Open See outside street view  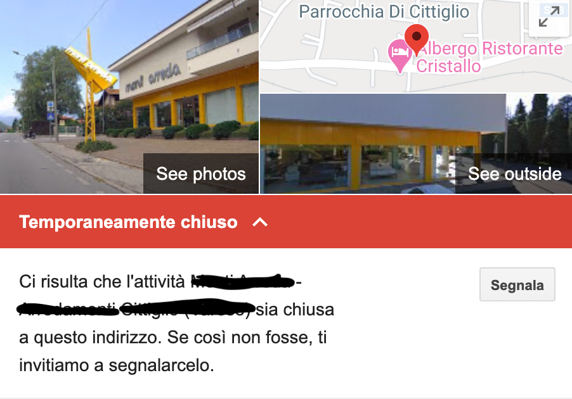pyautogui.click(x=514, y=174)
